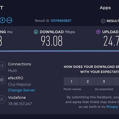Rate download speed as 3

pos(104,81)
